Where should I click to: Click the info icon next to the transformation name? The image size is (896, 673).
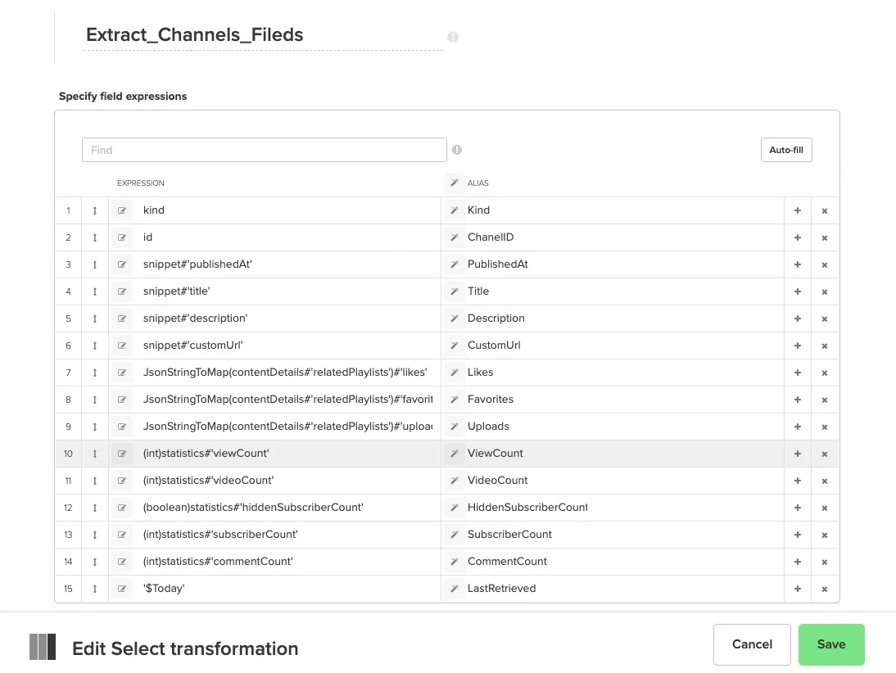(x=452, y=37)
